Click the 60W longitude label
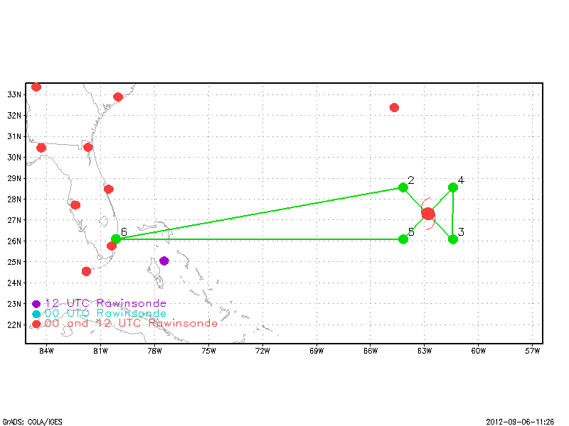The height and width of the screenshot is (426, 569). tap(478, 351)
